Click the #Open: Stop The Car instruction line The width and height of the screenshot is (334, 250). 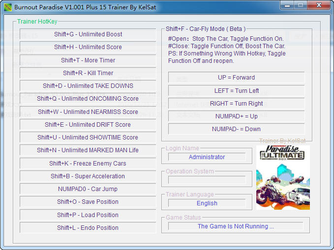click(226, 39)
